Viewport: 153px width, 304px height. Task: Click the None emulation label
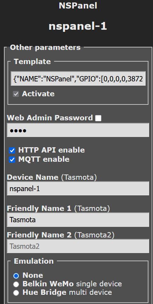33,275
